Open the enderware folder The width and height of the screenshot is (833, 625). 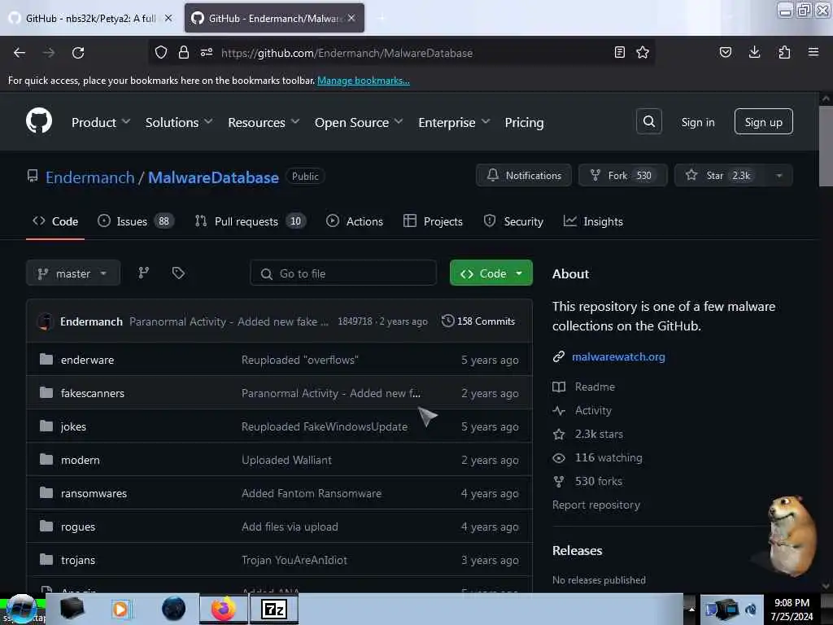pos(87,360)
